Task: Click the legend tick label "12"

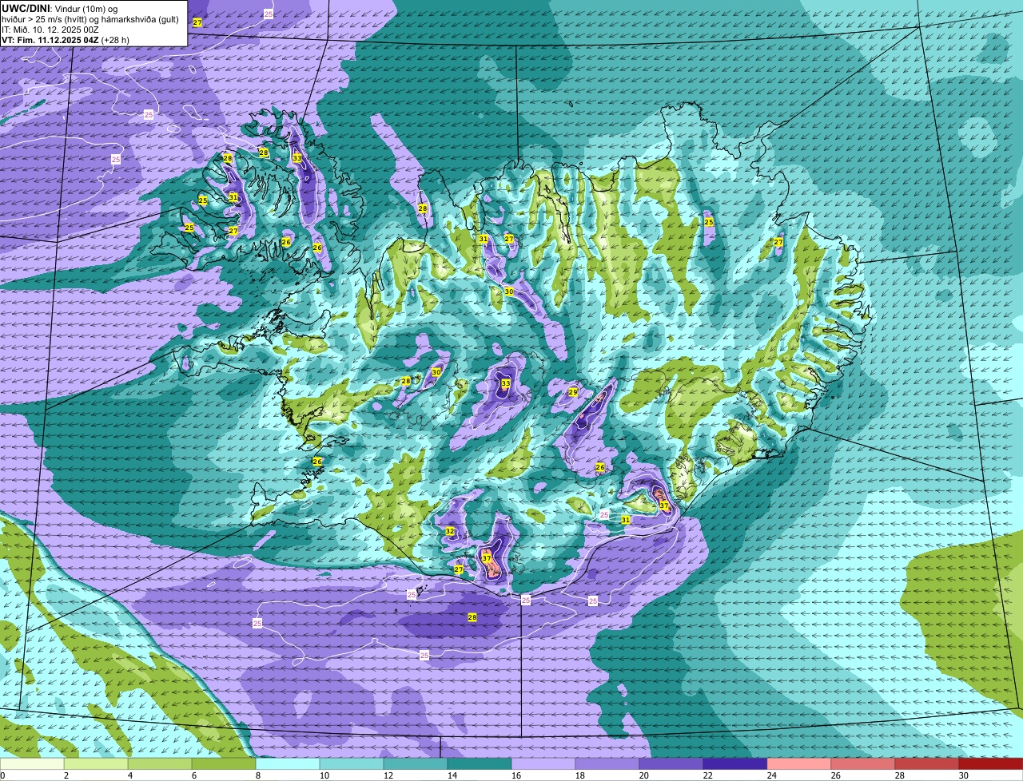Action: click(x=388, y=775)
